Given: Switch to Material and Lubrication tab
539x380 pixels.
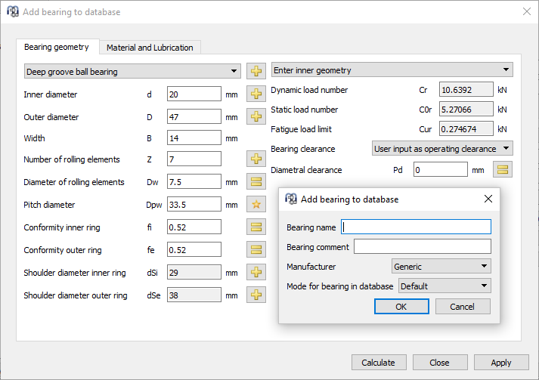Looking at the screenshot, I should [x=150, y=48].
